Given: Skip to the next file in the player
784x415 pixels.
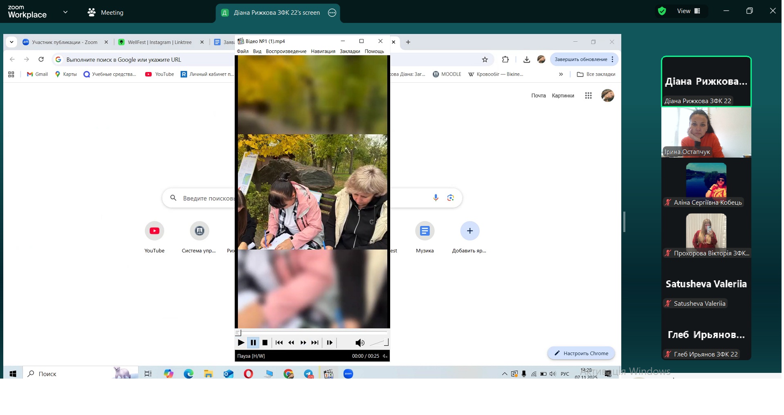Looking at the screenshot, I should pos(315,343).
